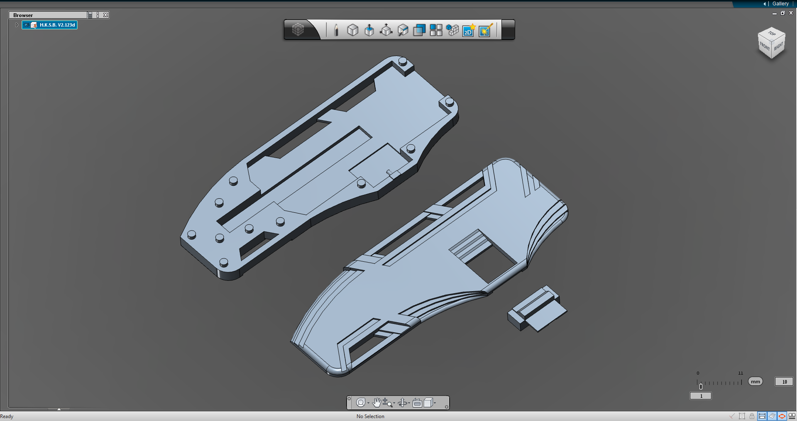This screenshot has height=421, width=797.
Task: Click the FRONT face of view cube
Action: (765, 46)
